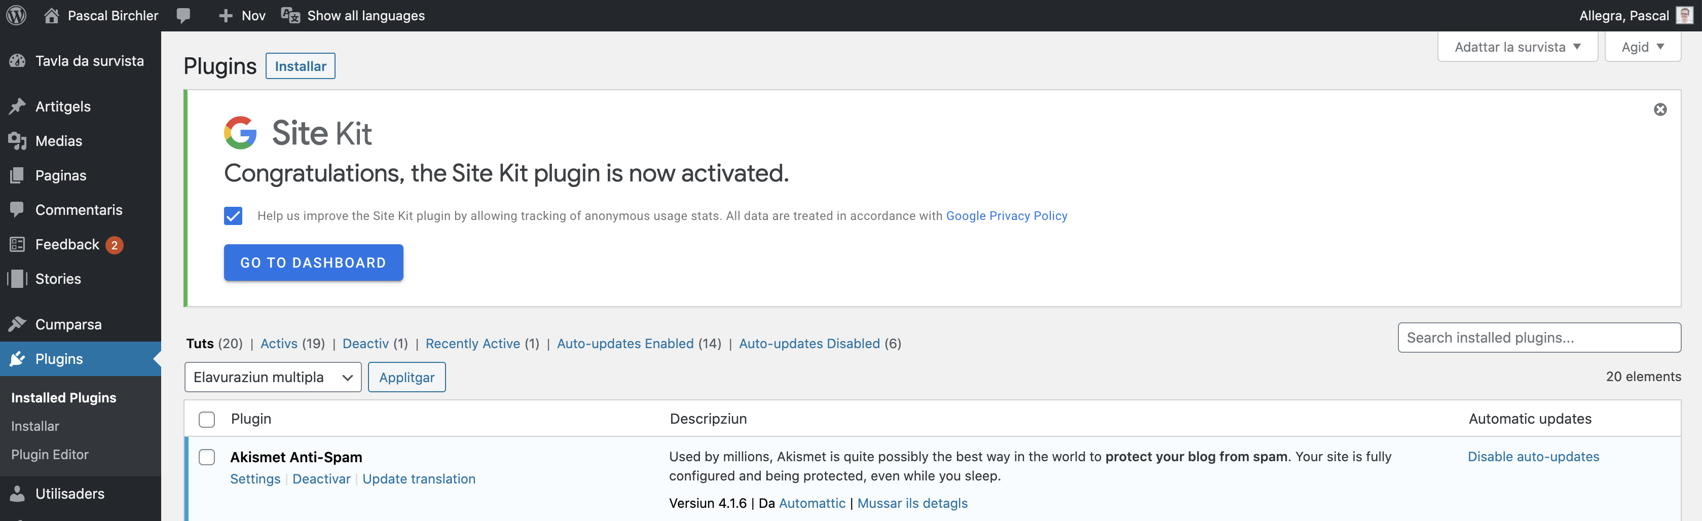Screen dimensions: 1702x521
Task: Click the Artitgels pushpin icon
Action: pyautogui.click(x=18, y=106)
